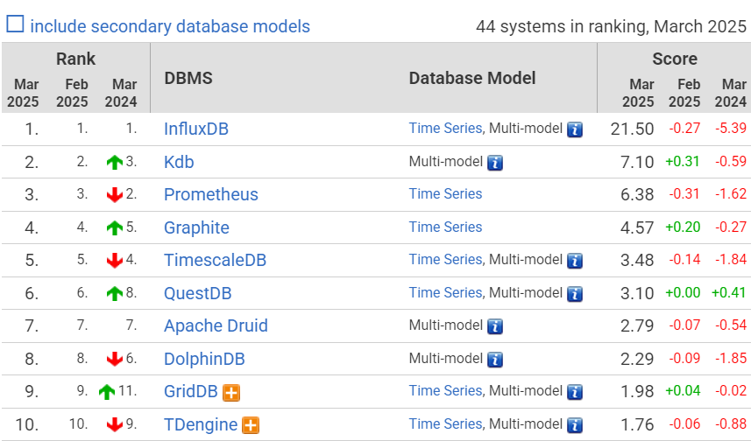Click the DBMS column header

[x=188, y=78]
